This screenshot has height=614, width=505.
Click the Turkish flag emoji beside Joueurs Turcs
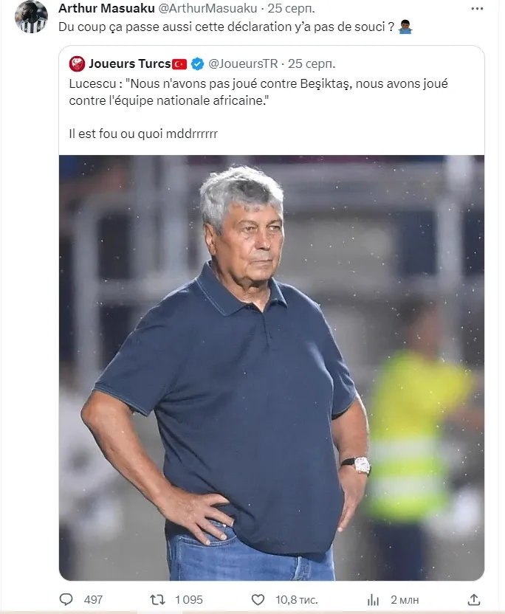pyautogui.click(x=179, y=63)
